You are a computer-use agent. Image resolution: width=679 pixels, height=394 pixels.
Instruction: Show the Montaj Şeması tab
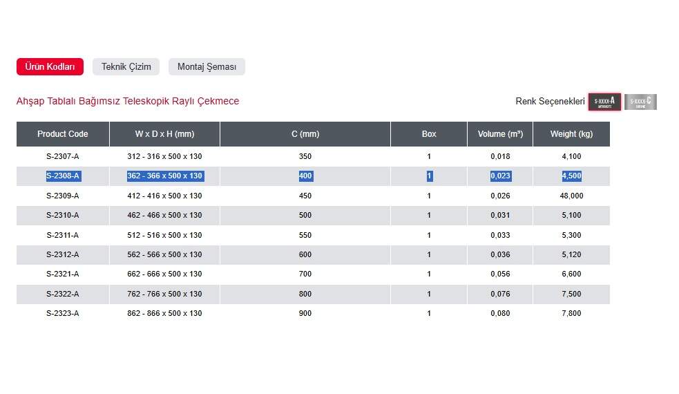pos(207,67)
